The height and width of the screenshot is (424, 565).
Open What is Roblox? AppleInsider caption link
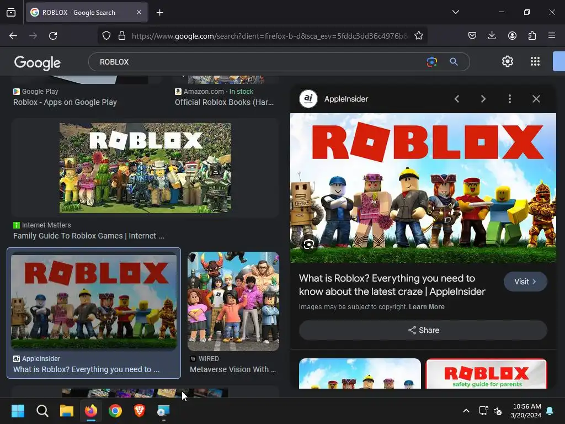click(x=86, y=369)
